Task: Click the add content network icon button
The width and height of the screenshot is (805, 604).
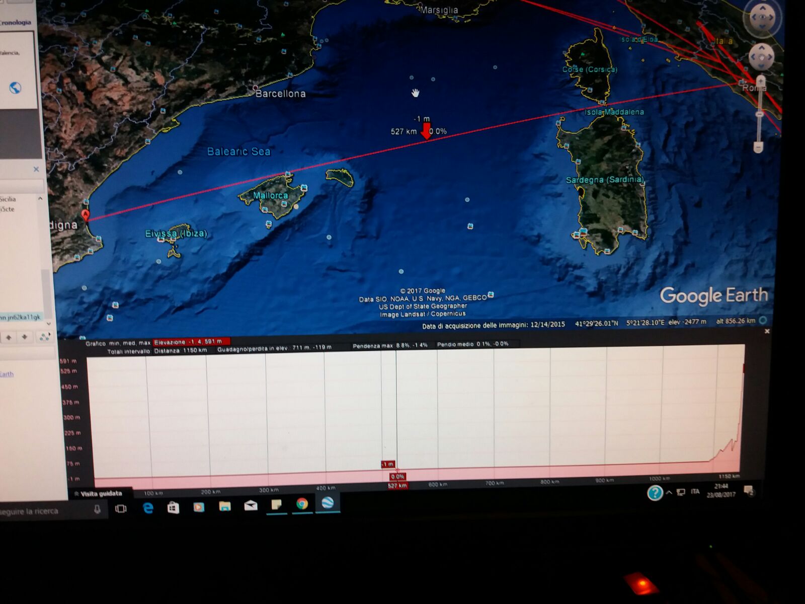Action: click(44, 337)
